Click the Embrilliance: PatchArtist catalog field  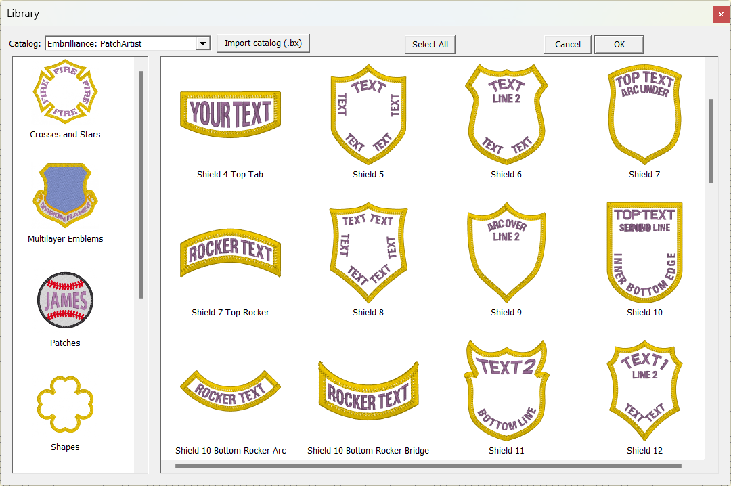[x=120, y=44]
